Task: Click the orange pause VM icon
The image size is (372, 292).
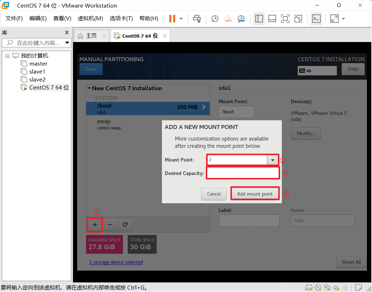Action: tap(172, 18)
